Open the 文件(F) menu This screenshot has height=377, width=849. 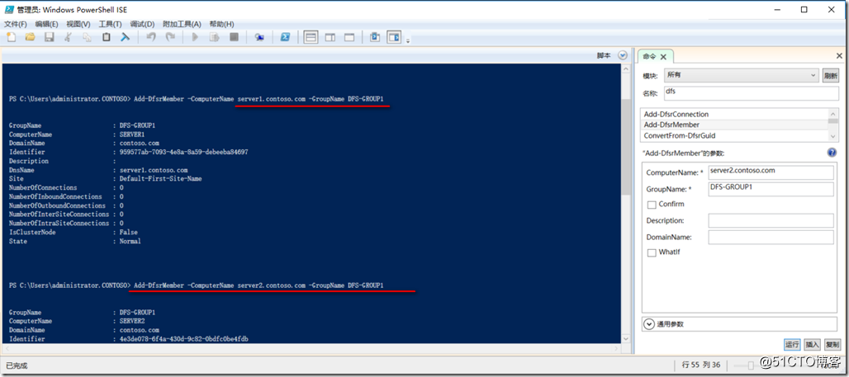pyautogui.click(x=15, y=25)
